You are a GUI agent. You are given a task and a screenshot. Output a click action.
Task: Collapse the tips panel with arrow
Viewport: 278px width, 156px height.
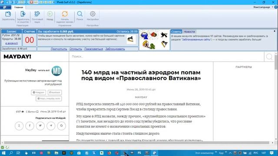point(274,31)
